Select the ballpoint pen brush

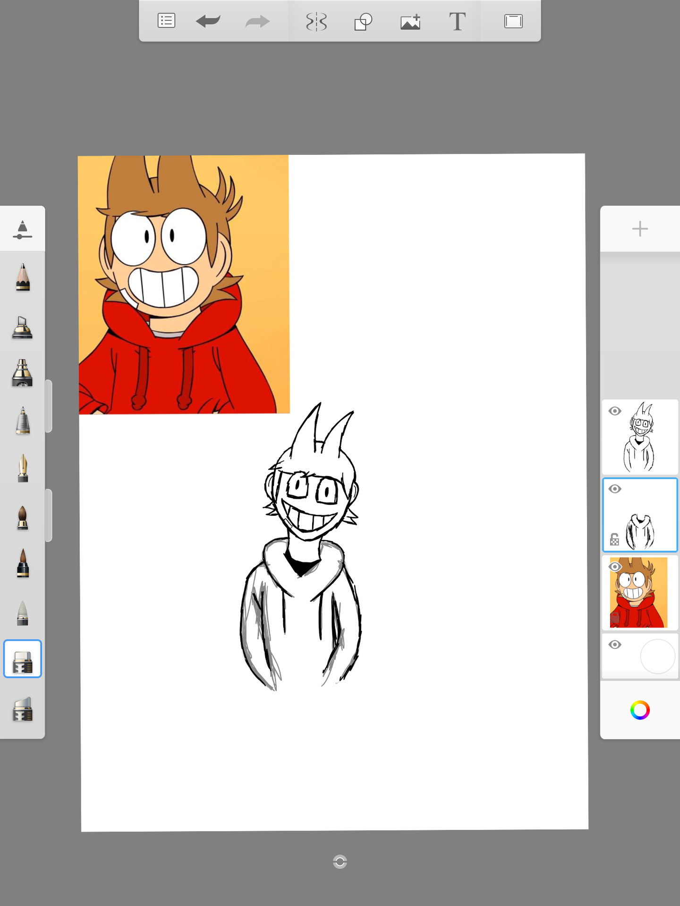tap(23, 420)
